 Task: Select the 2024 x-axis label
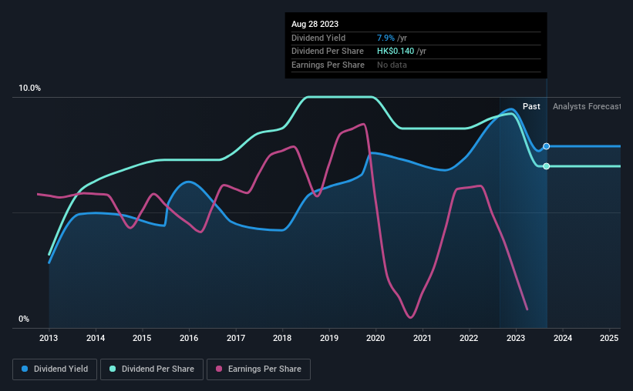(x=563, y=338)
